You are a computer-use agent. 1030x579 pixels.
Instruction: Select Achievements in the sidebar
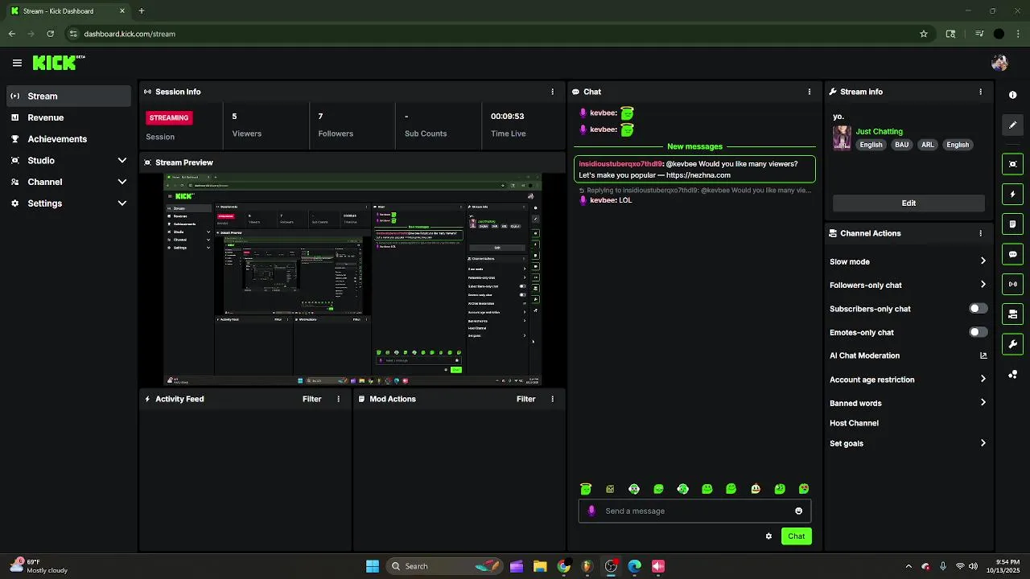(68, 139)
